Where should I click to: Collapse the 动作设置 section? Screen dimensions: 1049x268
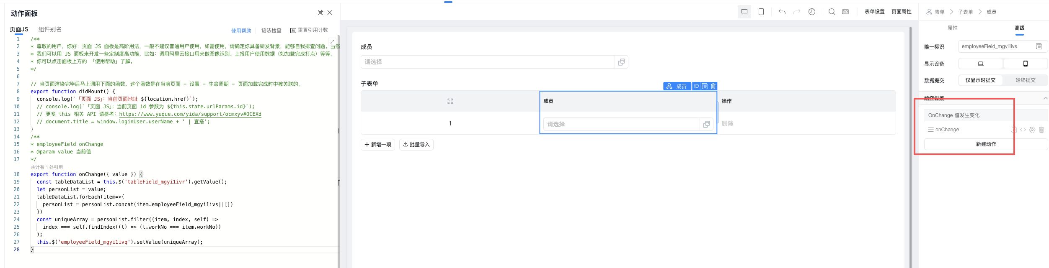1045,98
